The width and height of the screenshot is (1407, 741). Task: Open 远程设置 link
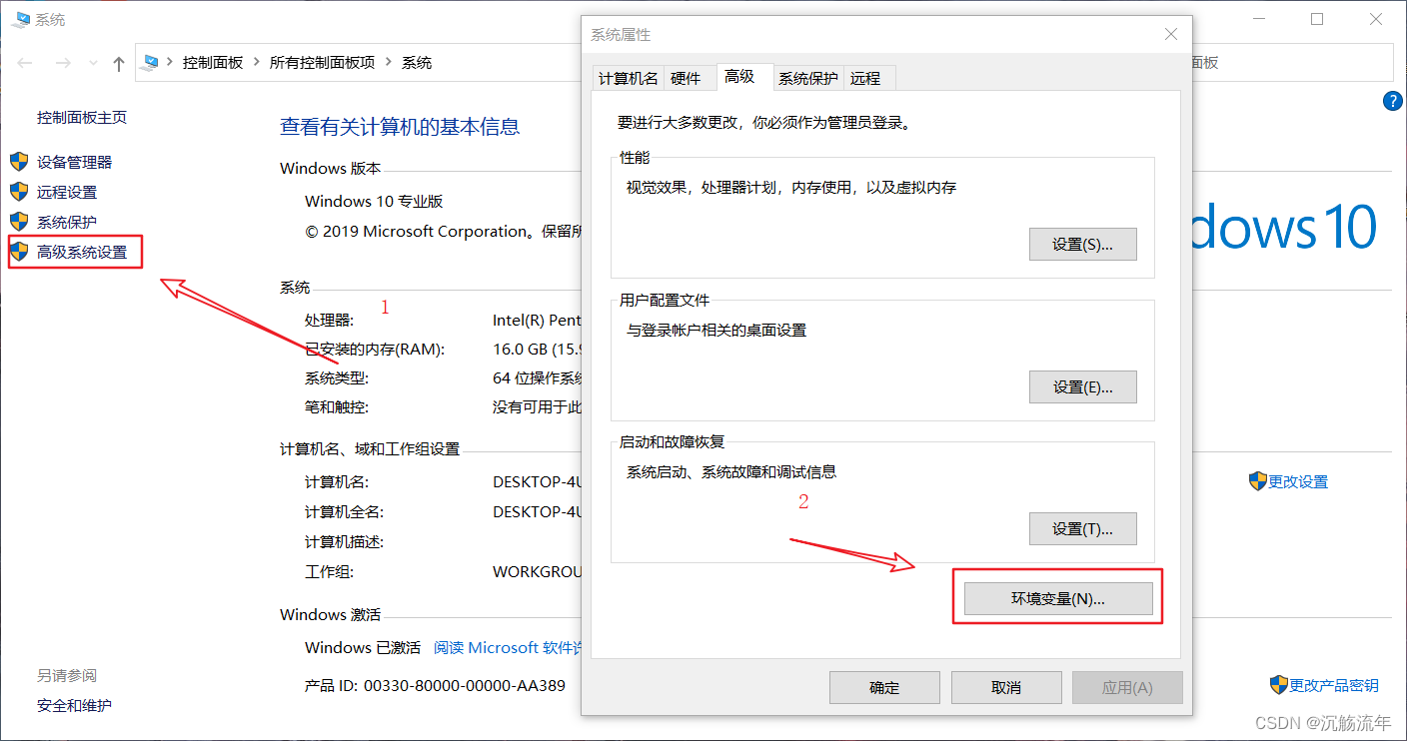pos(67,192)
